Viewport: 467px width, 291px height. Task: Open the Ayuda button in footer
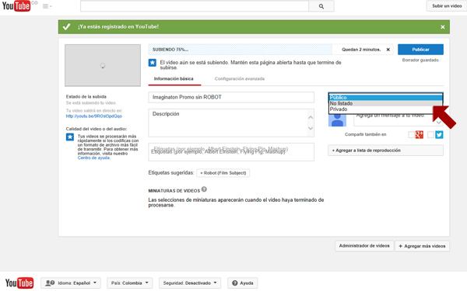(x=242, y=283)
